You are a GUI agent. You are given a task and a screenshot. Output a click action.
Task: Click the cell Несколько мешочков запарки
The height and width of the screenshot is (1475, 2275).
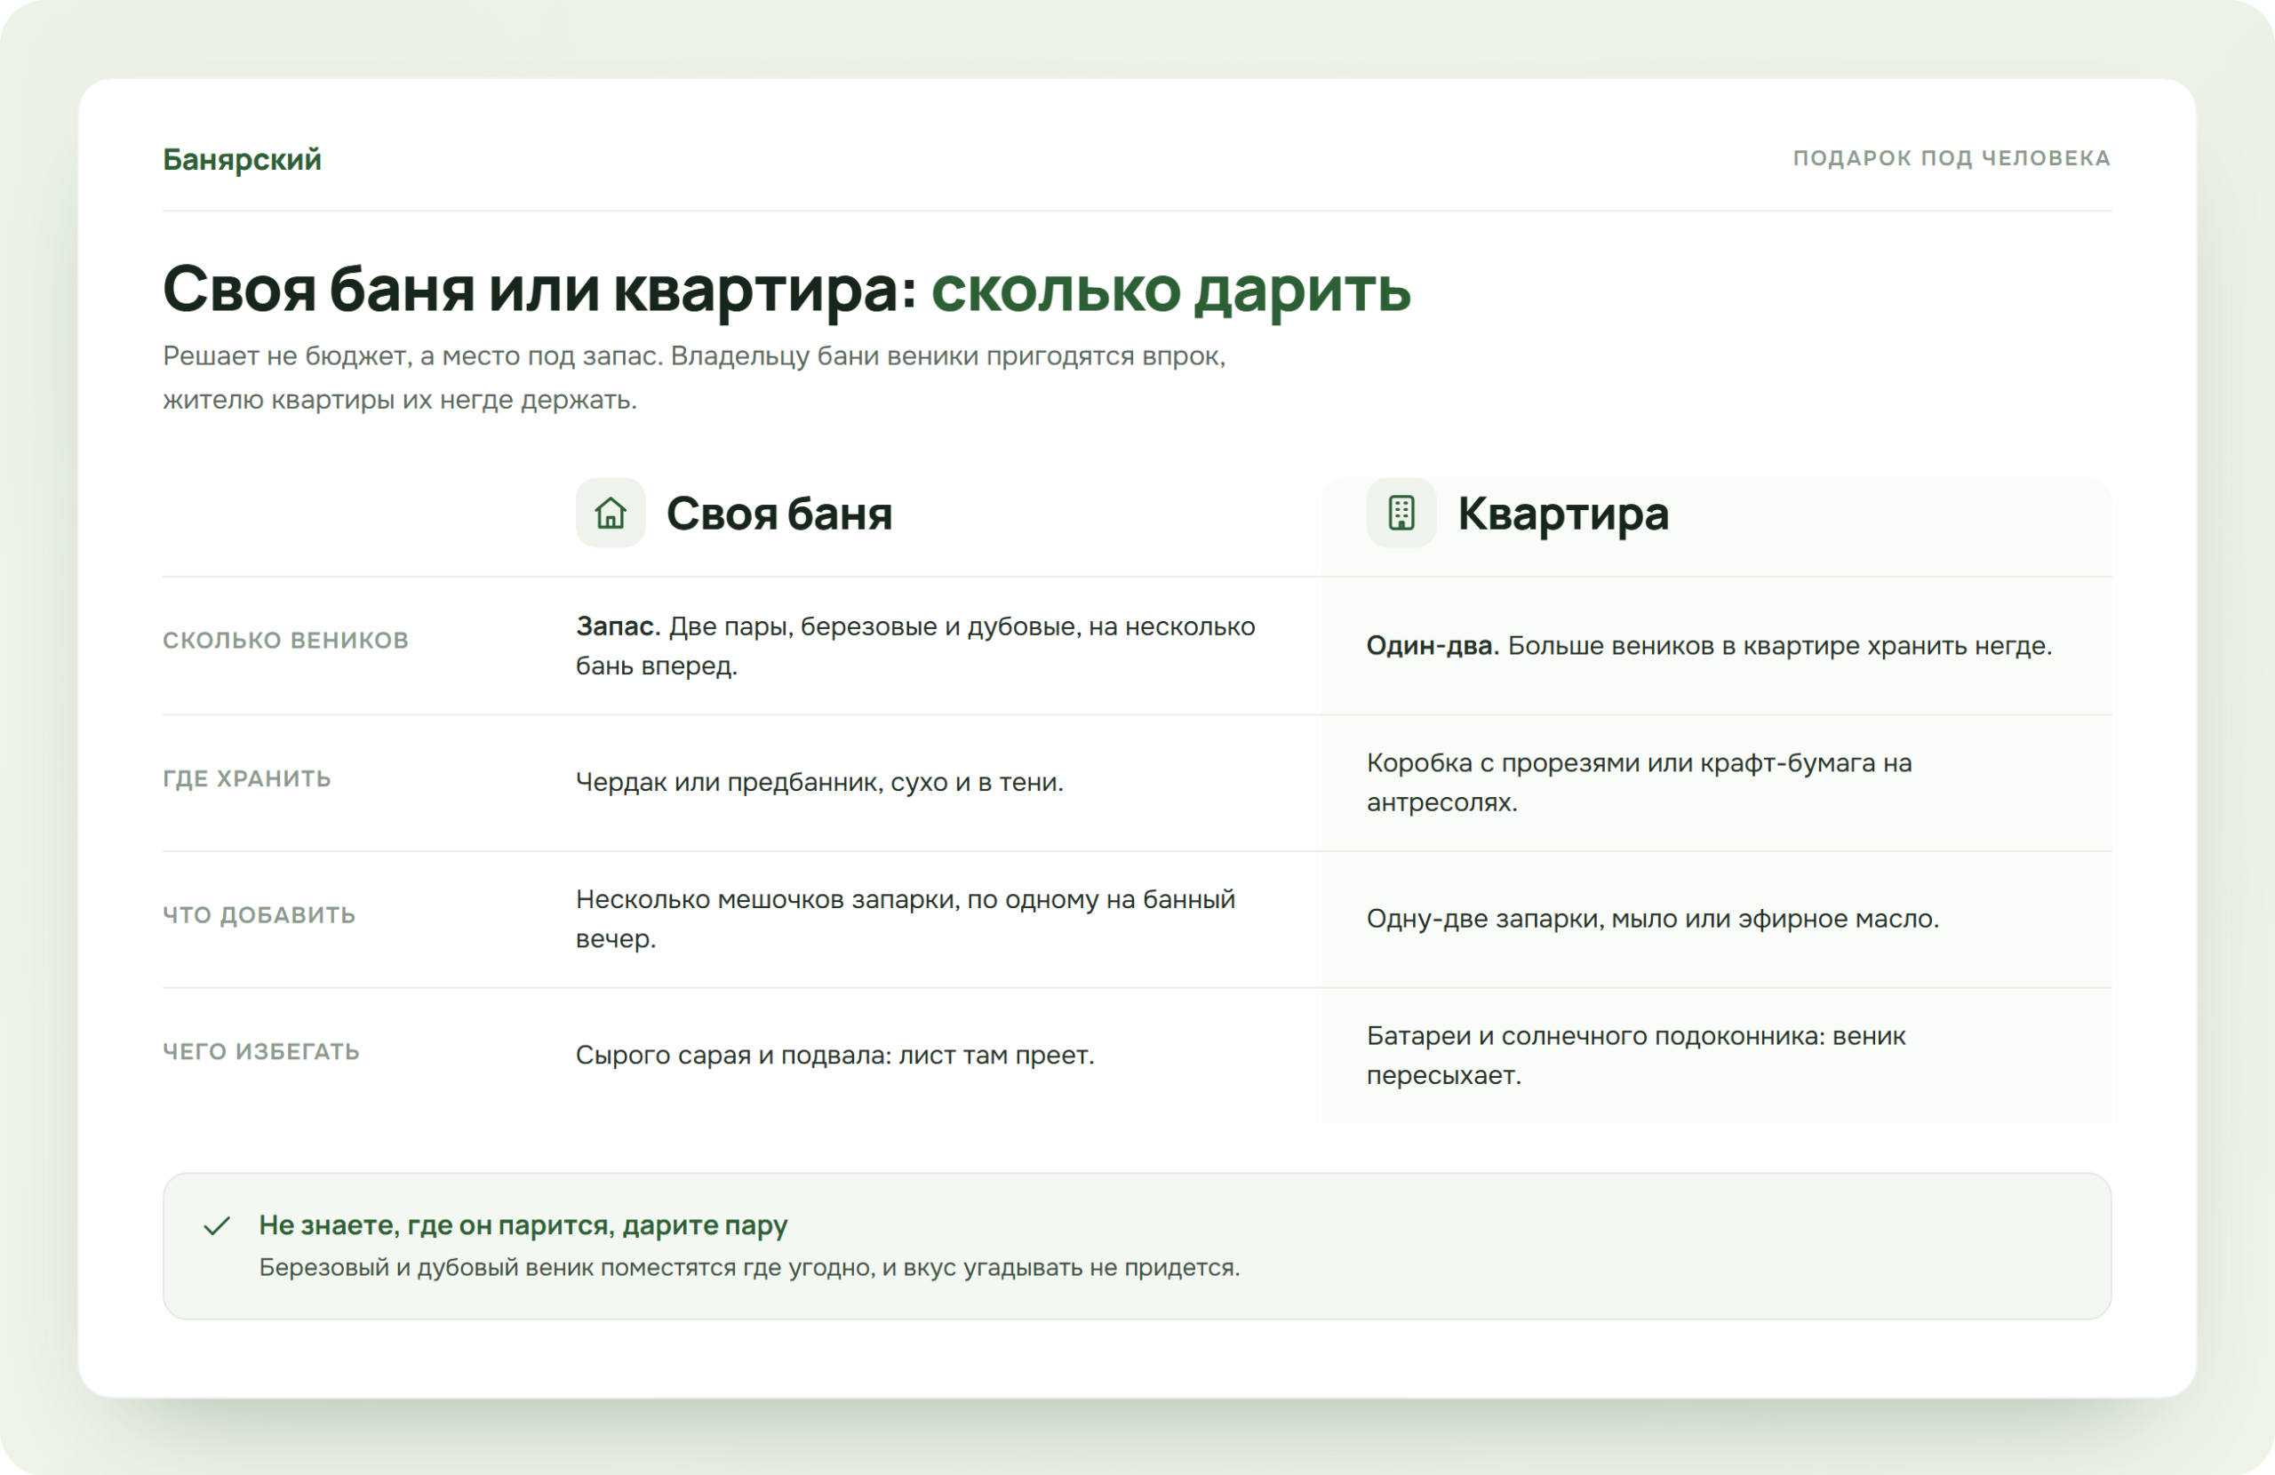coord(906,919)
